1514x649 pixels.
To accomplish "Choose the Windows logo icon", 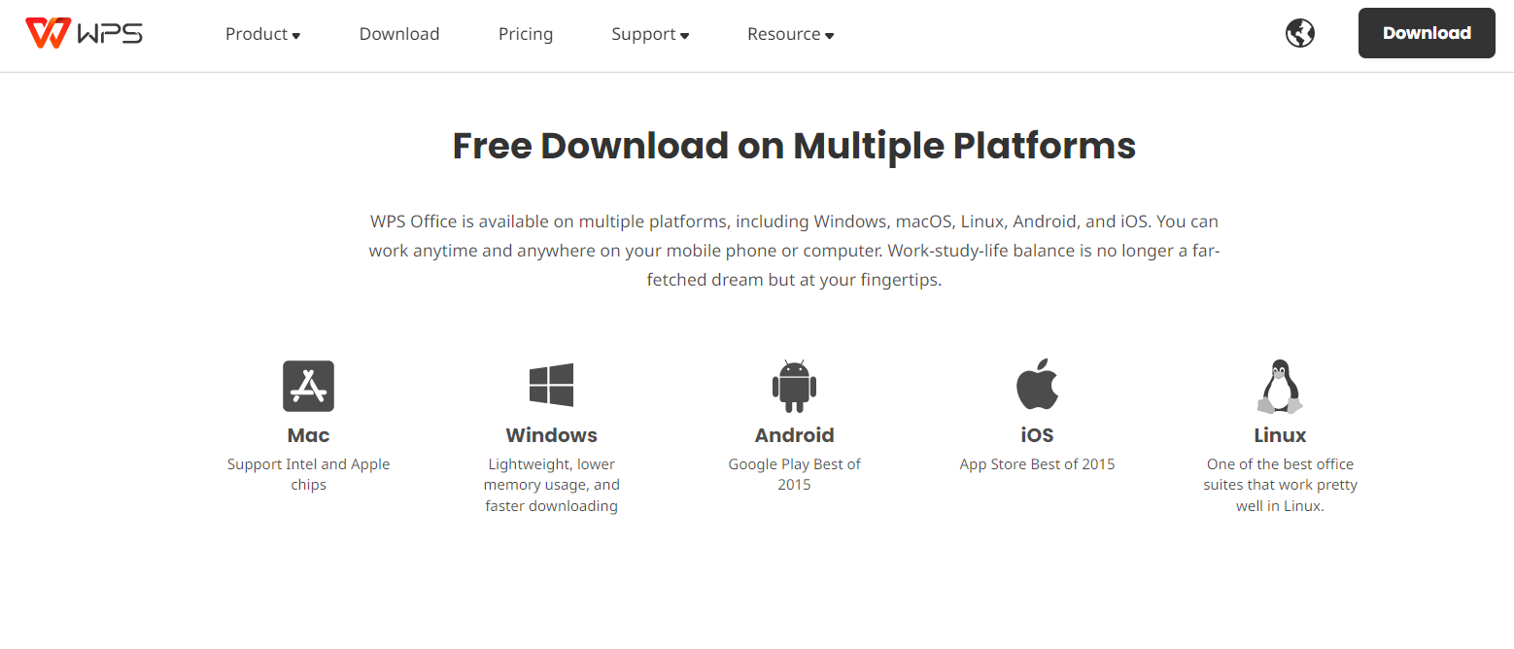I will 551,385.
